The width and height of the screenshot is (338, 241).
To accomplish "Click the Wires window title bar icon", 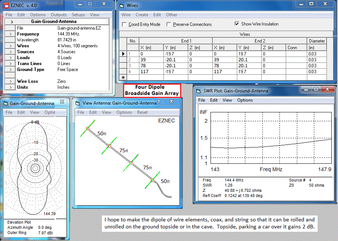I will 121,6.
